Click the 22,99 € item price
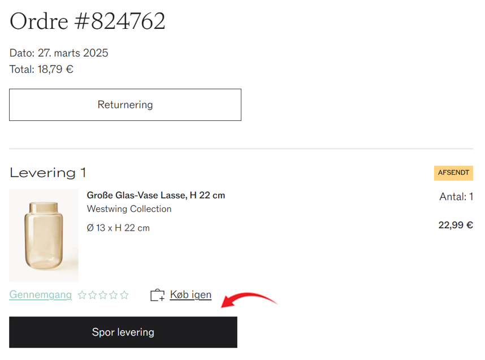The image size is (485, 360). click(456, 225)
